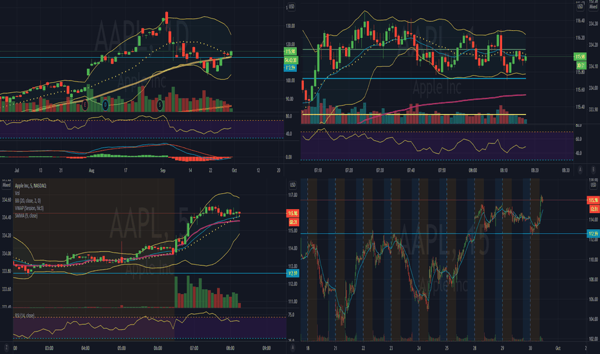The height and width of the screenshot is (354, 600).
Task: Select the 'SMMA (5, close)' indicator legend
Action: pyautogui.click(x=26, y=216)
